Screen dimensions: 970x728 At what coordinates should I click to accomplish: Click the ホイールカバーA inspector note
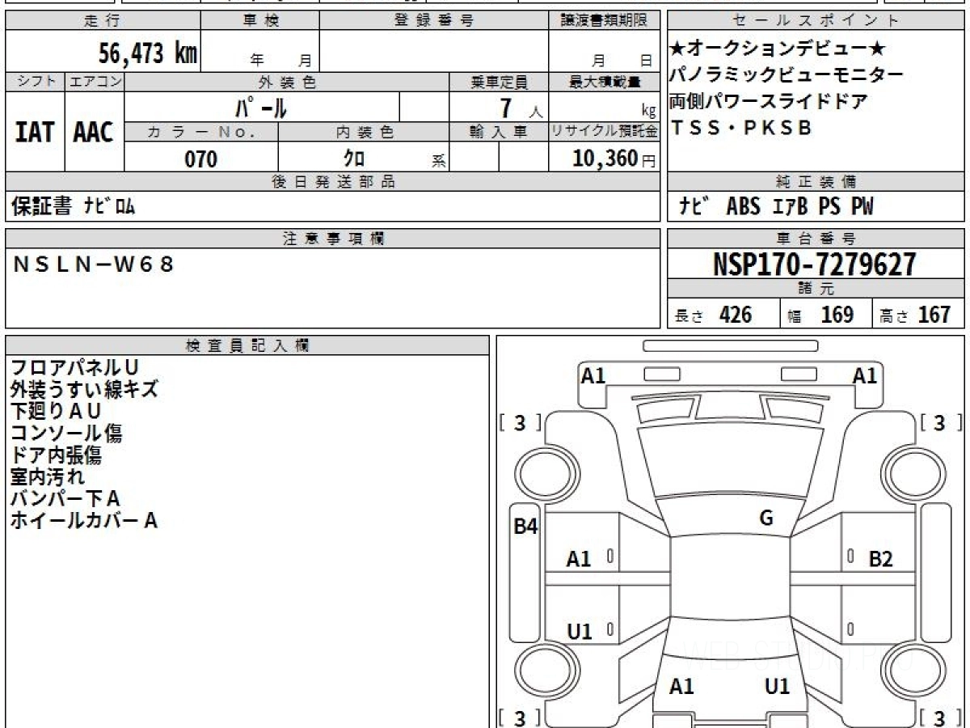coord(83,520)
